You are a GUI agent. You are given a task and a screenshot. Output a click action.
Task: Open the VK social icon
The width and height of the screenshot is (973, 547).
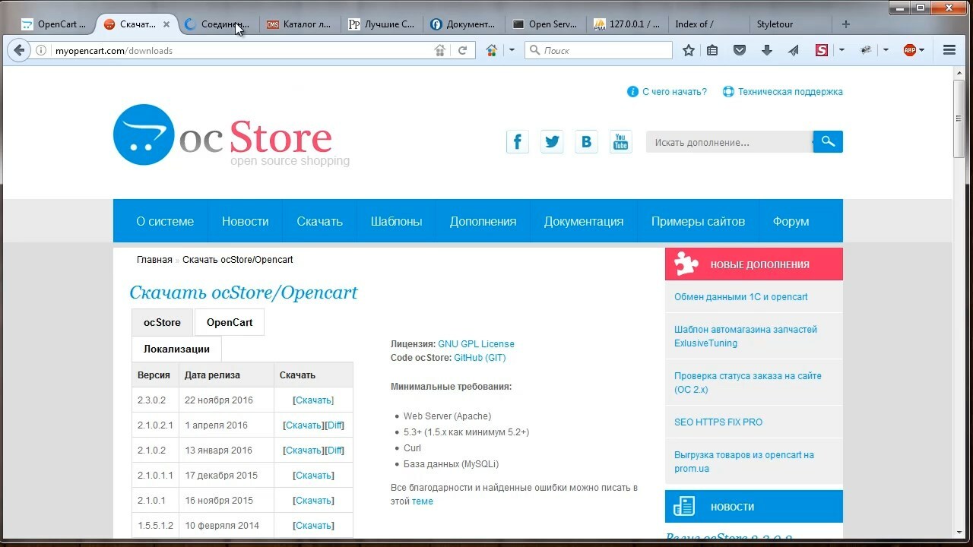(x=586, y=141)
